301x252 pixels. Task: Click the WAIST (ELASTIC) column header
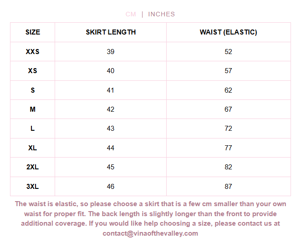pos(228,32)
